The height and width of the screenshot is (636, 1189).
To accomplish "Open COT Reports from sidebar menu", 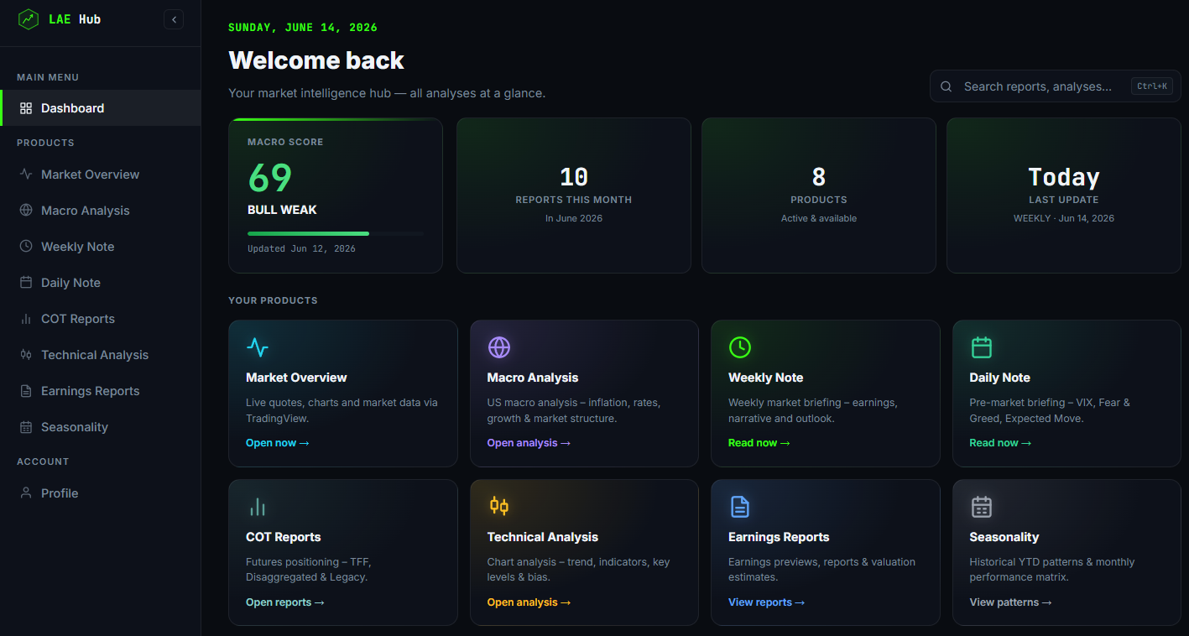I will (101, 319).
